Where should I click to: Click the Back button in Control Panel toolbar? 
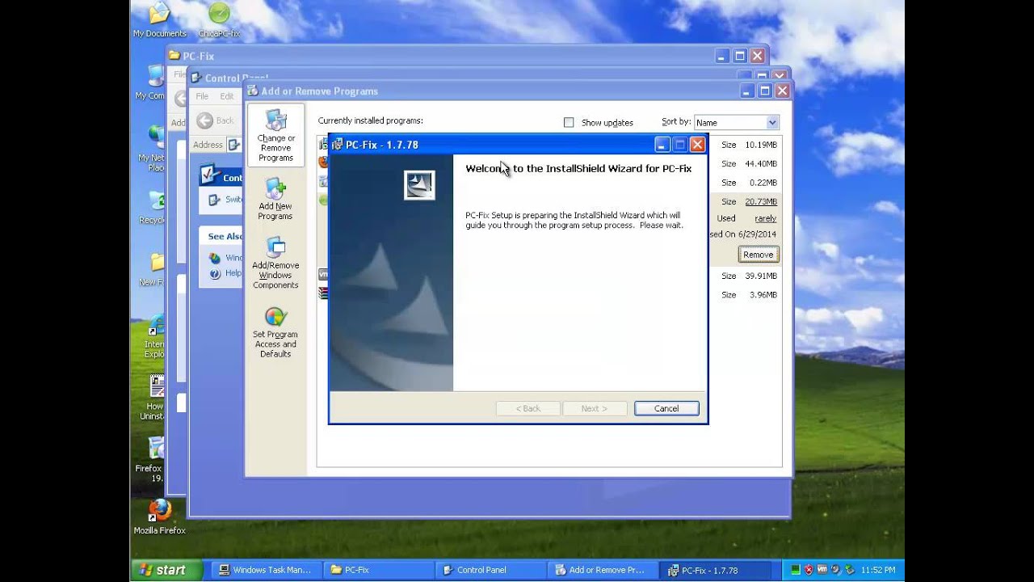(x=215, y=120)
